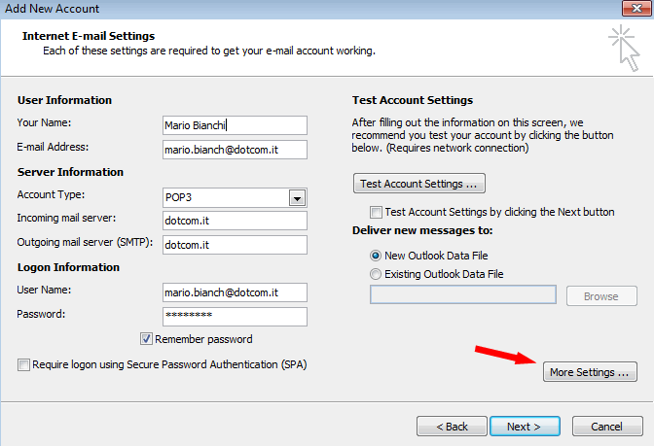The image size is (654, 446).
Task: Enable Require logon using Secure Password Authentication
Action: [23, 364]
